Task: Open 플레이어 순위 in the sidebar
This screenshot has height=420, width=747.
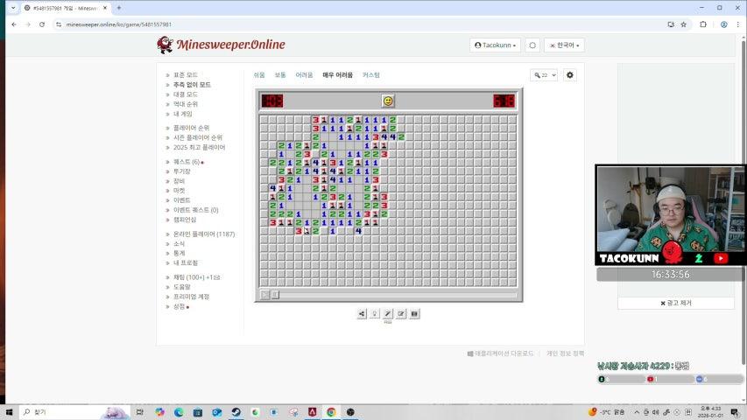Action: point(191,128)
